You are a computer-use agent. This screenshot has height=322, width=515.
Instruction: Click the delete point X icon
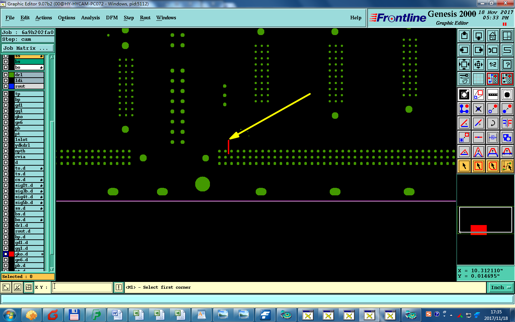click(x=479, y=109)
